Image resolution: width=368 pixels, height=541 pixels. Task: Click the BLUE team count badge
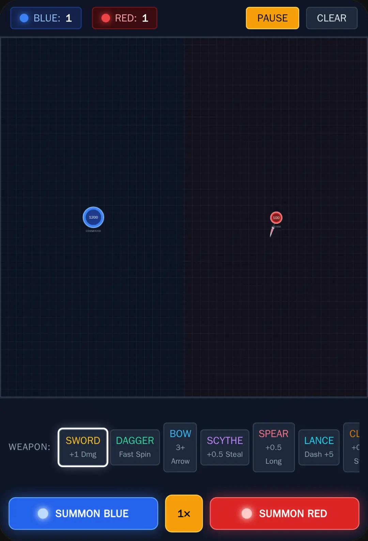[46, 18]
